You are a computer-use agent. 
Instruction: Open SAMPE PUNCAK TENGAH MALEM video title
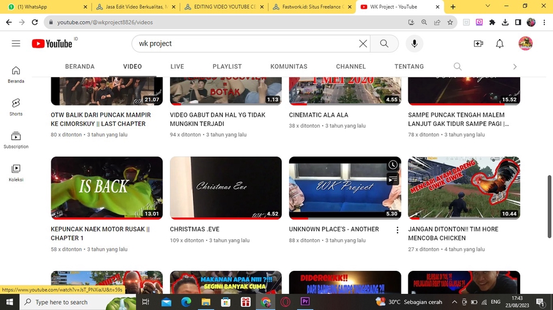tap(459, 119)
